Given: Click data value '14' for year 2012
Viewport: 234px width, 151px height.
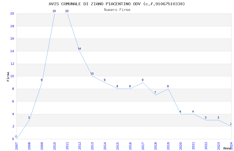Looking at the screenshot, I should click(x=79, y=49).
